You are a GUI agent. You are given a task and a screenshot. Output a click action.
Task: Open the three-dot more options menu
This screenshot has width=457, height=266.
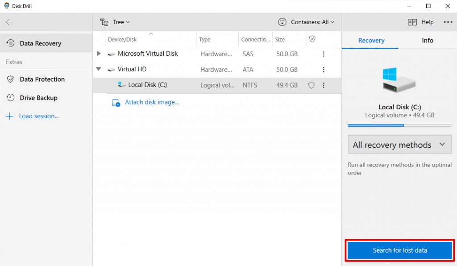tap(448, 22)
